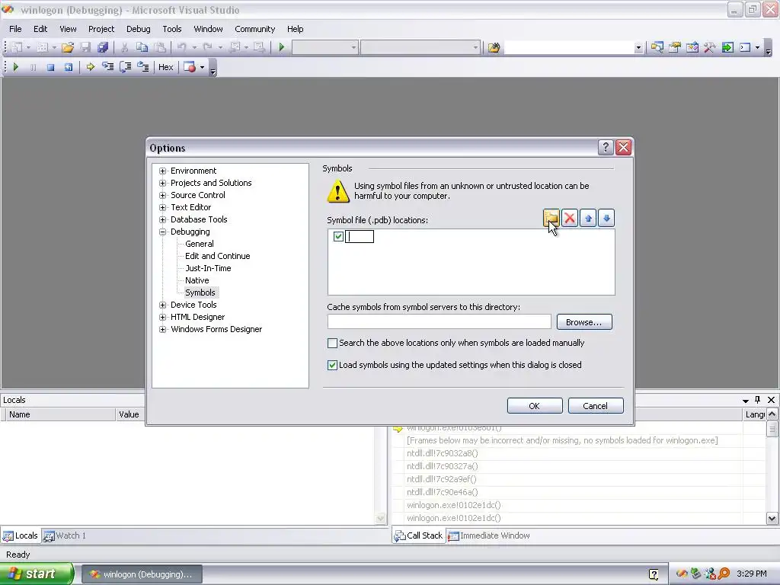This screenshot has width=780, height=585.
Task: Click the Copy toolbar icon
Action: pos(142,47)
